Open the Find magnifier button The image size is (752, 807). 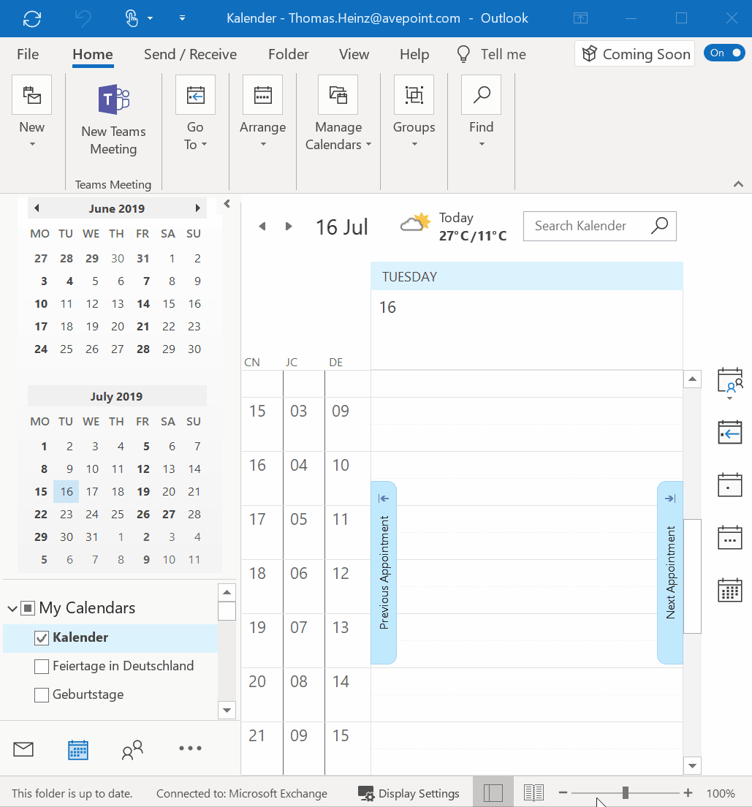click(x=482, y=95)
